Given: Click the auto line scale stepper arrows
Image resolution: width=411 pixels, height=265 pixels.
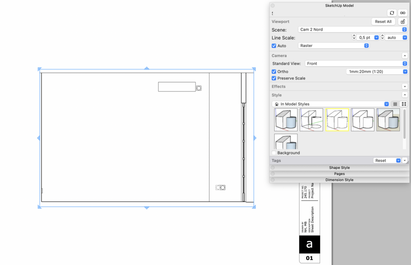Looking at the screenshot, I should (383, 37).
